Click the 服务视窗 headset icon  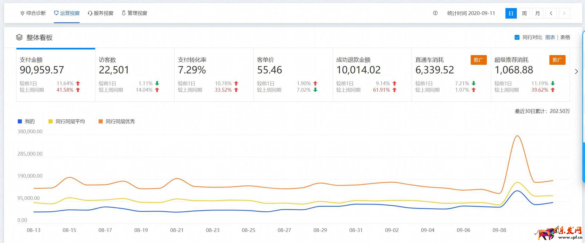[x=90, y=13]
